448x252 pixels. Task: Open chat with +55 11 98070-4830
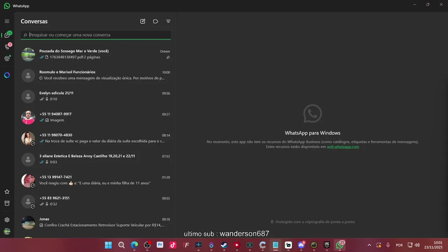(x=96, y=138)
